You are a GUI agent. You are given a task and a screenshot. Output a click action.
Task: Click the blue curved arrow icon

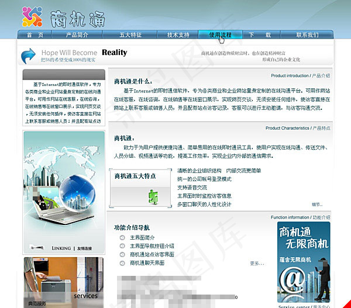pyautogui.click(x=28, y=56)
